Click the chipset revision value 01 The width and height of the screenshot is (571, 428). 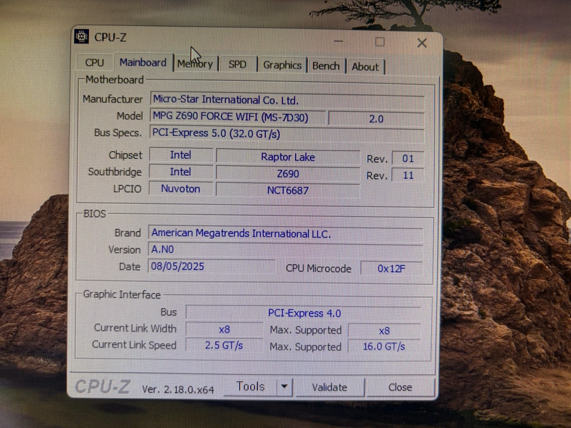click(408, 159)
